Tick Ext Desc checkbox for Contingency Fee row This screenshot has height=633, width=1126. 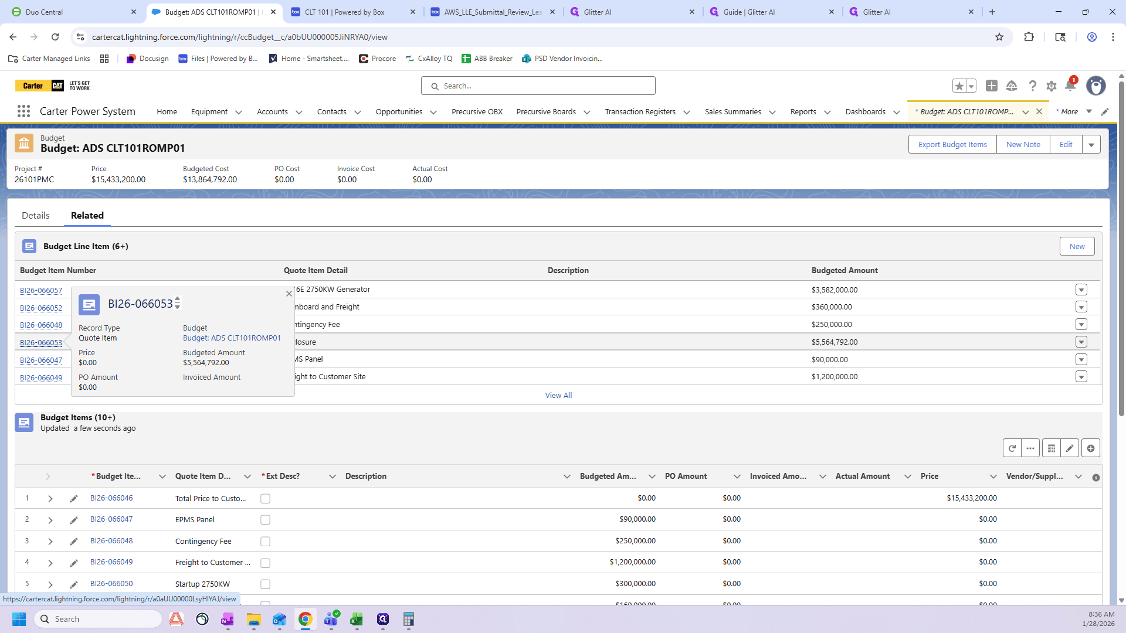[x=265, y=542]
